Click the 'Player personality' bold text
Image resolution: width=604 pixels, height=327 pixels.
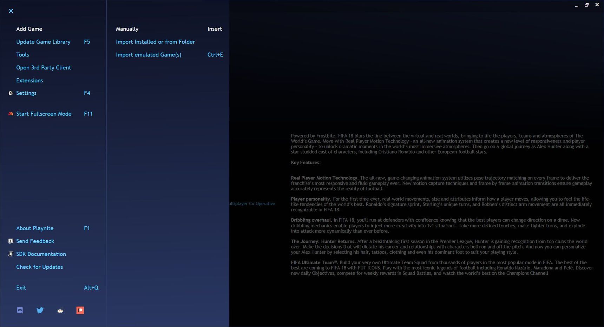click(310, 199)
